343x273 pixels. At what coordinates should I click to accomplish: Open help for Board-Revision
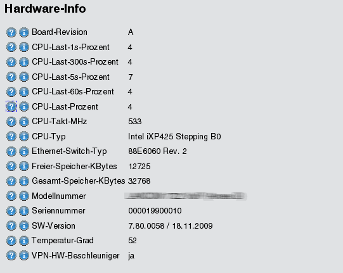(11, 32)
